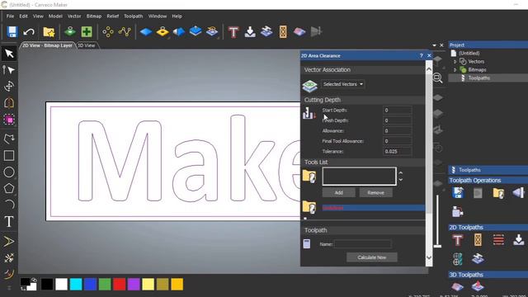528x297 pixels.
Task: Click the zoom magnifier icon beside panel
Action: point(437,78)
